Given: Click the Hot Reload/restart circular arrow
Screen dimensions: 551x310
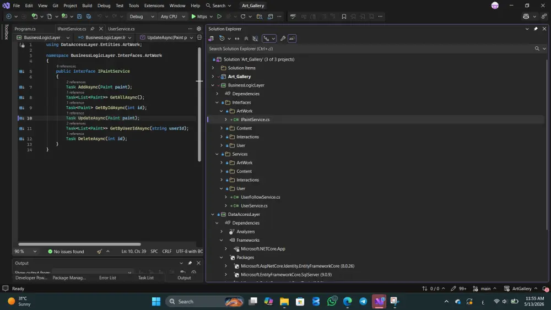Looking at the screenshot, I should point(243,17).
